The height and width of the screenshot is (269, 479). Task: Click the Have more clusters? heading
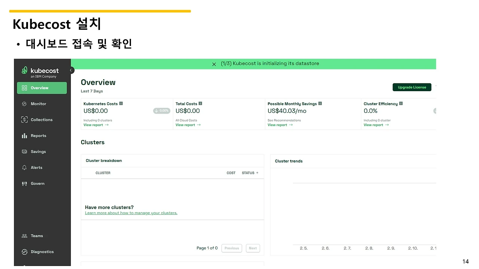(109, 207)
